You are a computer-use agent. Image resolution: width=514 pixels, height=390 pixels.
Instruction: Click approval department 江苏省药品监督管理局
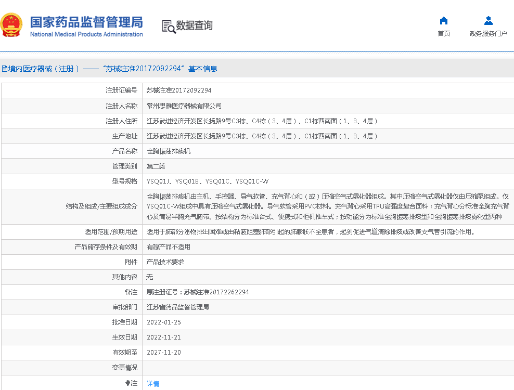[178, 307]
